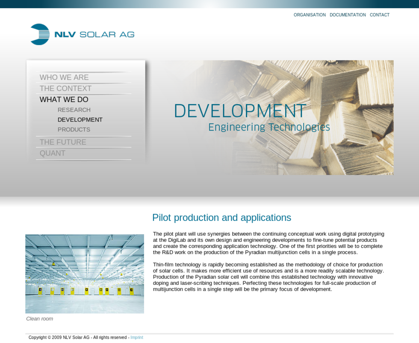
Task: Open The Context menu item
Action: coord(65,88)
